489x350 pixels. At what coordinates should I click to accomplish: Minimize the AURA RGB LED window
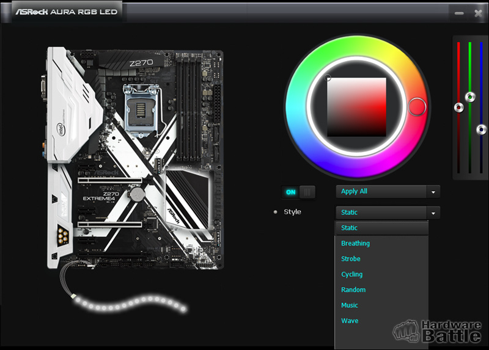tap(459, 13)
